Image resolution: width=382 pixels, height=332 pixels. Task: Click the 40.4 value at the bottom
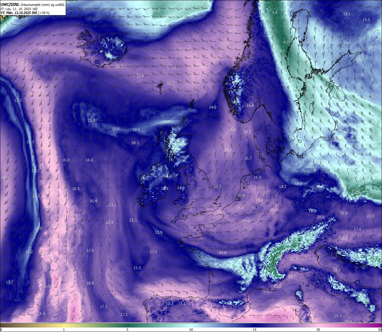click(x=276, y=319)
